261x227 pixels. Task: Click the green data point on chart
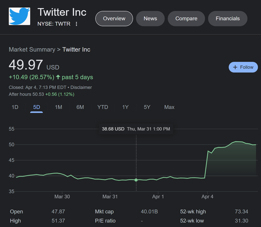pyautogui.click(x=136, y=180)
